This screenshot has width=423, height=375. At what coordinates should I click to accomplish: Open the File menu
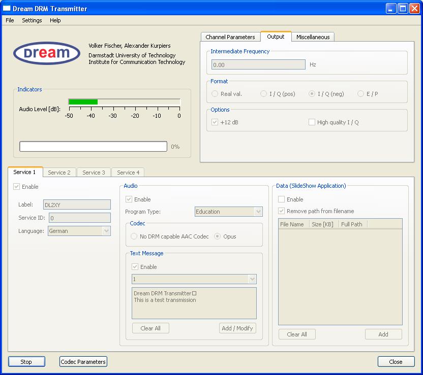(x=10, y=20)
